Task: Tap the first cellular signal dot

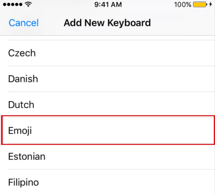Action: [4, 5]
